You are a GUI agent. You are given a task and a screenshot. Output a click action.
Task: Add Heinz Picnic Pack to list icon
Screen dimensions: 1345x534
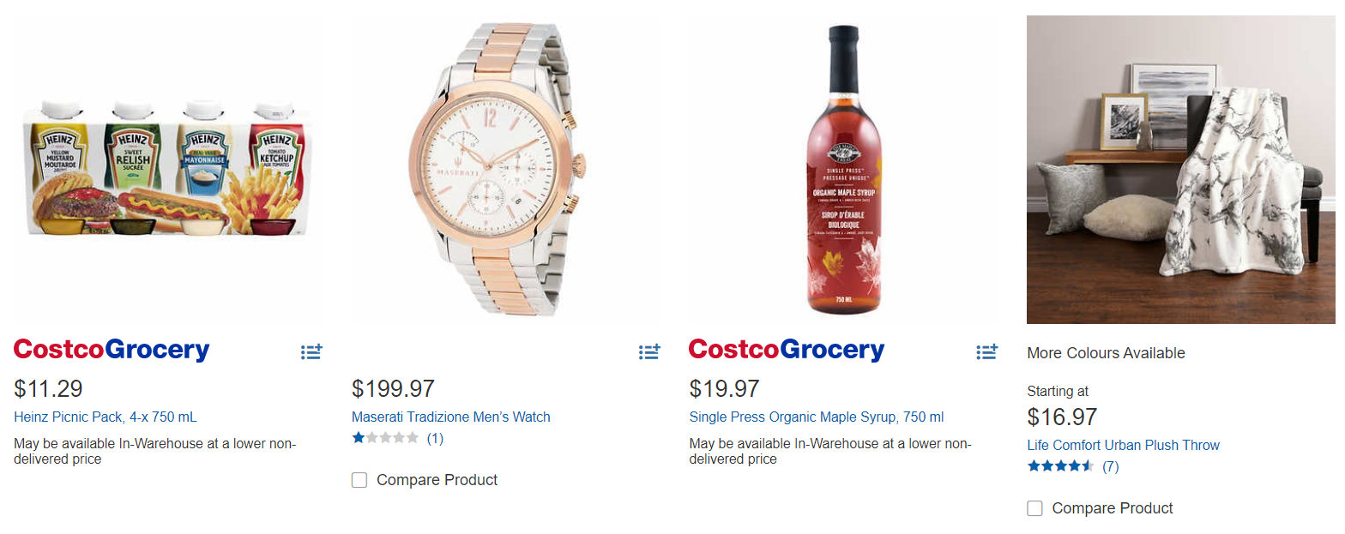(311, 351)
